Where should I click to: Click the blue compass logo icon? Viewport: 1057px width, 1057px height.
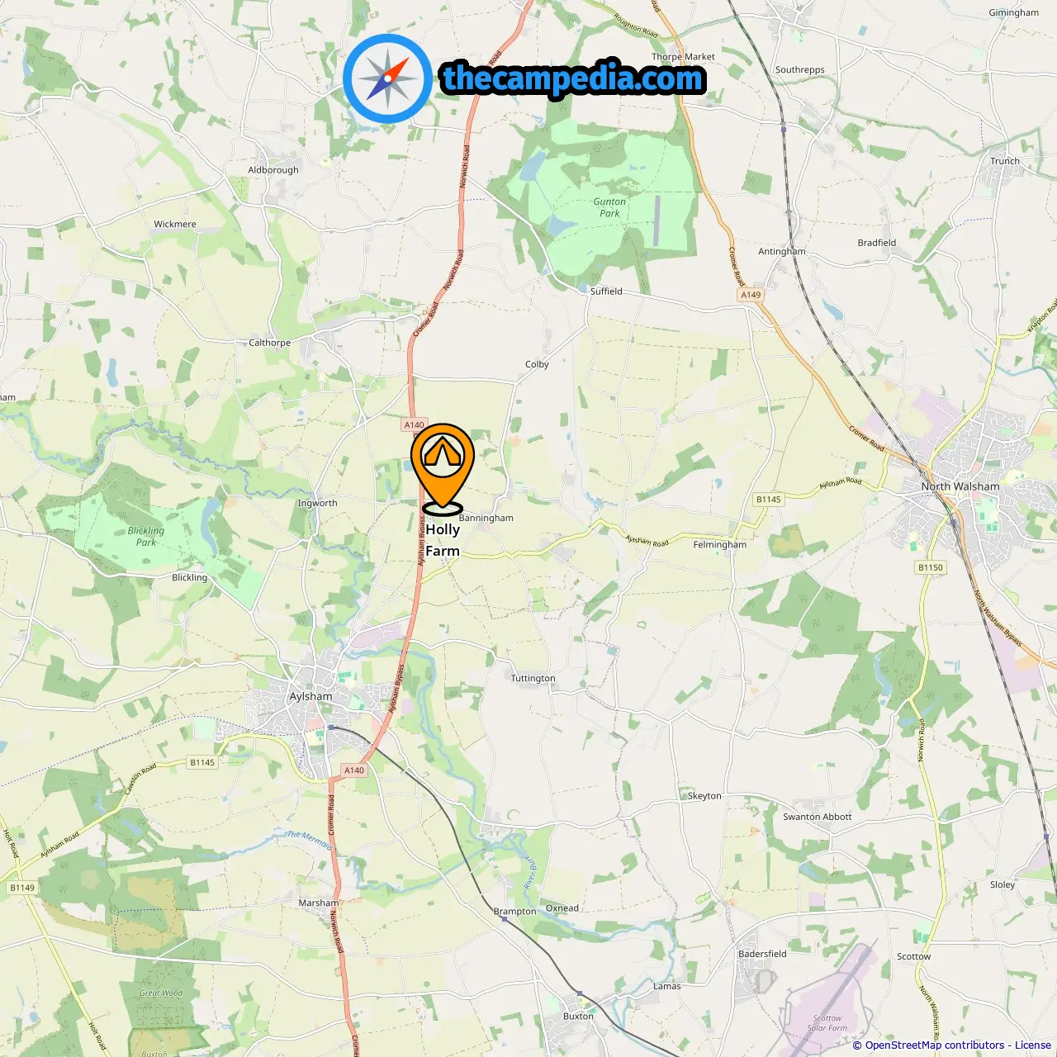coord(388,79)
